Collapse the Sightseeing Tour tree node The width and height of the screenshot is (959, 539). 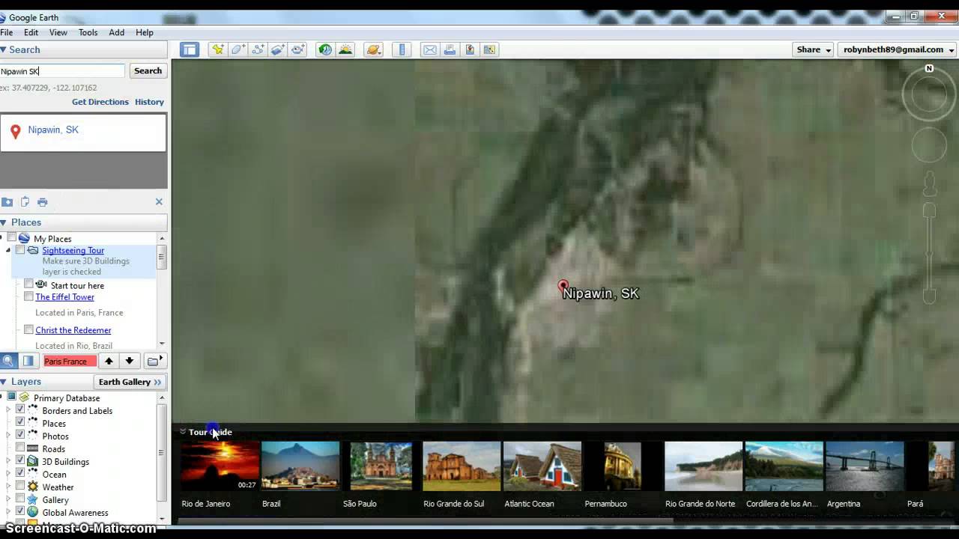pyautogui.click(x=8, y=250)
